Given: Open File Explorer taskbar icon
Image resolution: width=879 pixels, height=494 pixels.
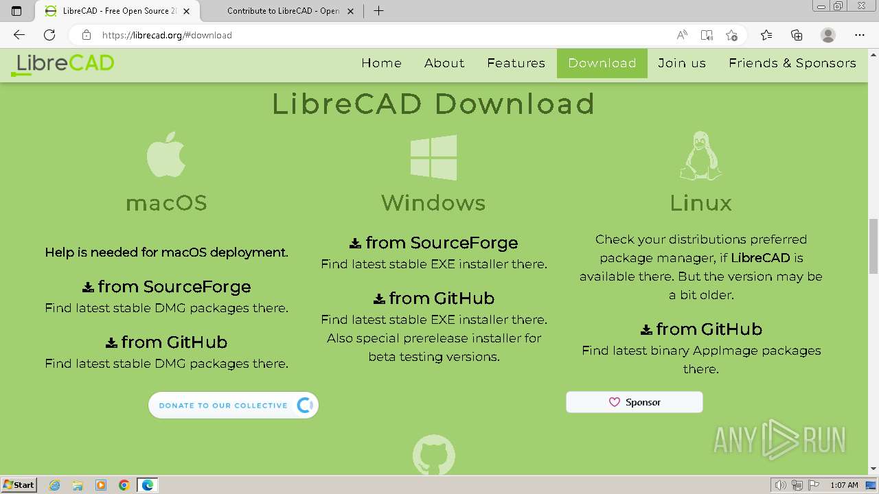Looking at the screenshot, I should (78, 485).
